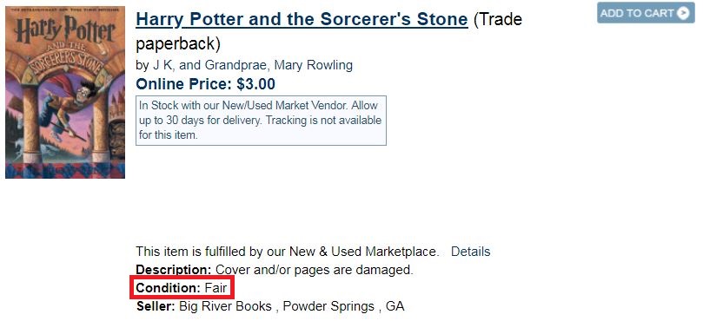This screenshot has height=321, width=703.
Task: Click the Powder Springs, GA location text
Action: [x=343, y=306]
